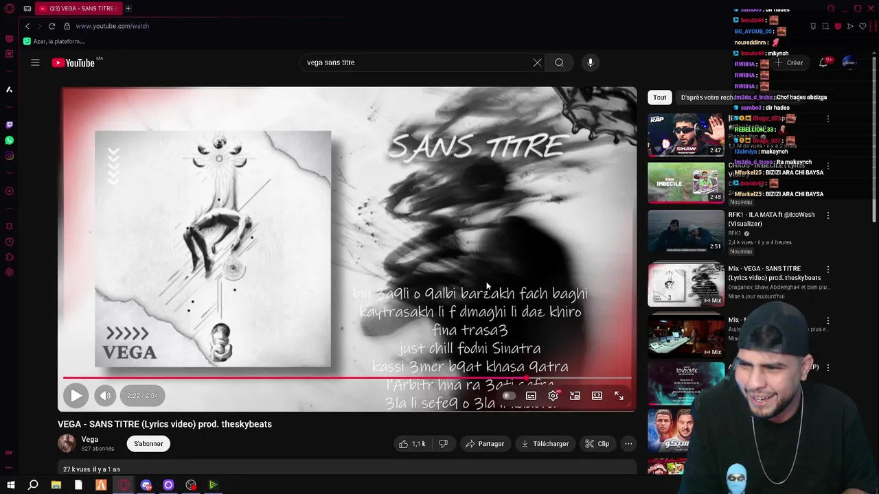Enable theater mode view
The image size is (879, 494).
click(597, 396)
